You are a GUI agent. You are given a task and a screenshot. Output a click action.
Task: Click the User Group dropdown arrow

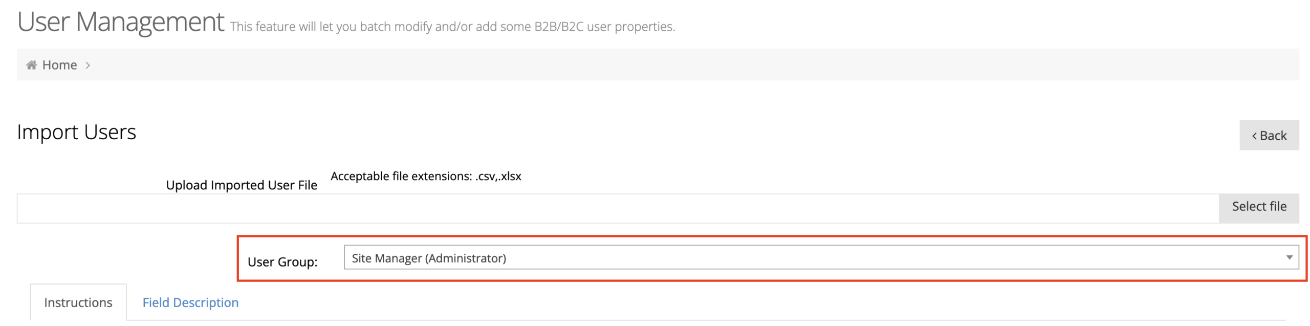(x=1289, y=257)
